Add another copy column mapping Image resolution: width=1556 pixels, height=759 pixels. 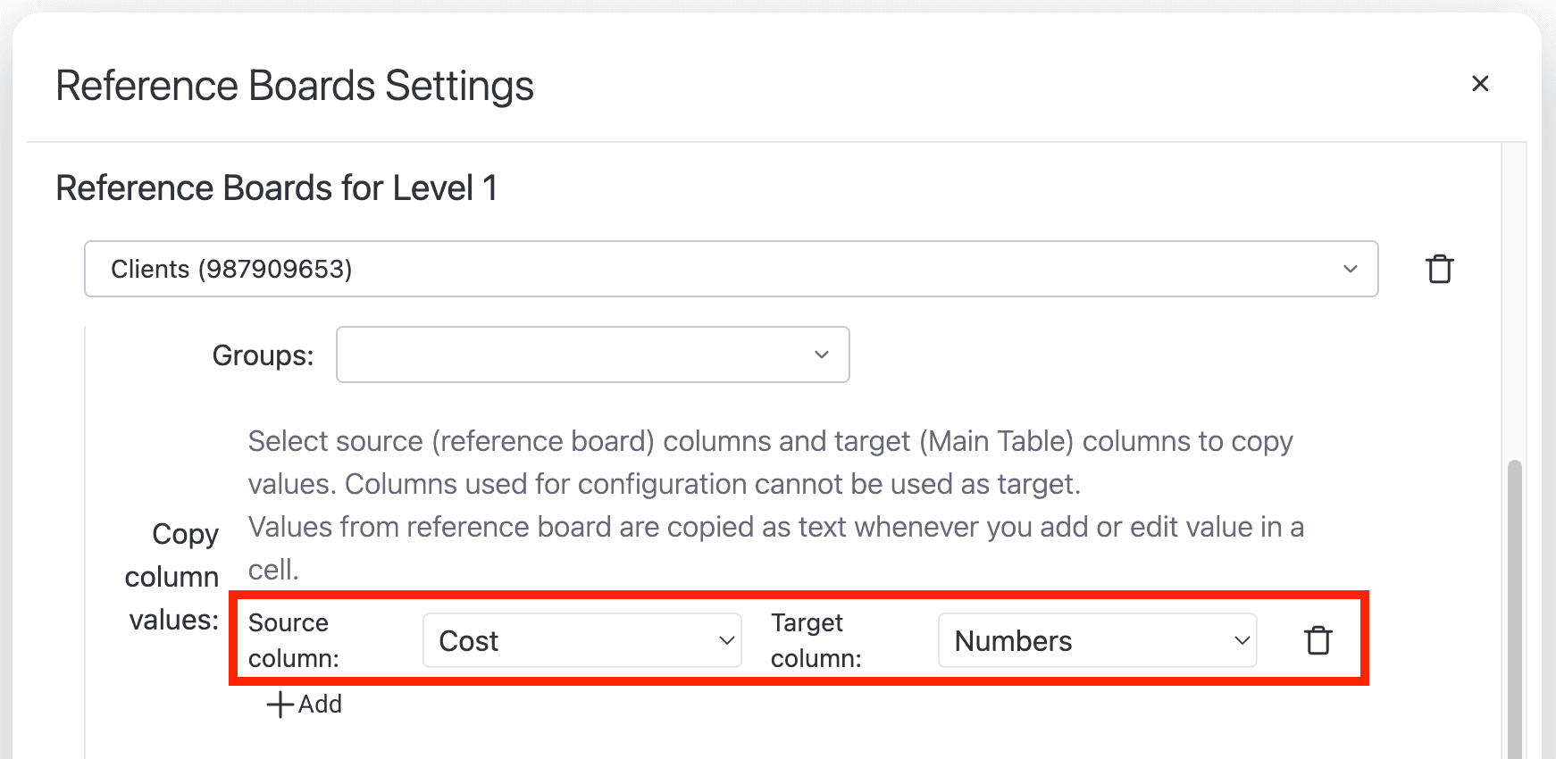(x=305, y=705)
